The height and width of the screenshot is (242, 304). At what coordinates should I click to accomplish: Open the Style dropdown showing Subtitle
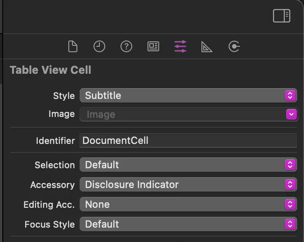(188, 95)
